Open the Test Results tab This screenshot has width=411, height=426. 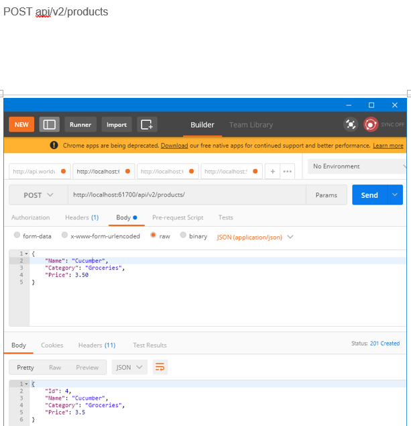coord(150,345)
